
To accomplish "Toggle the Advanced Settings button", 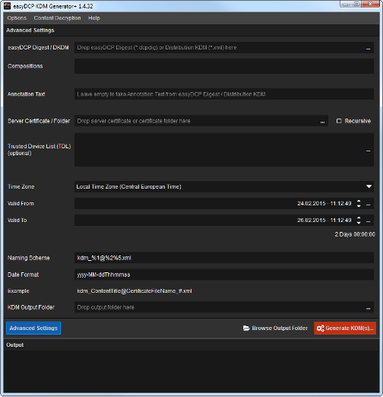I will (x=33, y=328).
